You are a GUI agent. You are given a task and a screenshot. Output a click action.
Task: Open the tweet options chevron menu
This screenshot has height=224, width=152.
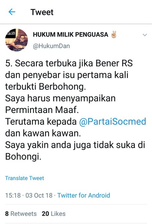click(x=145, y=35)
